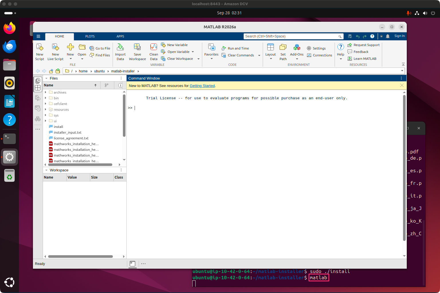Open notifications bell in MATLAB toolbar
This screenshot has height=293, width=440.
(x=388, y=36)
